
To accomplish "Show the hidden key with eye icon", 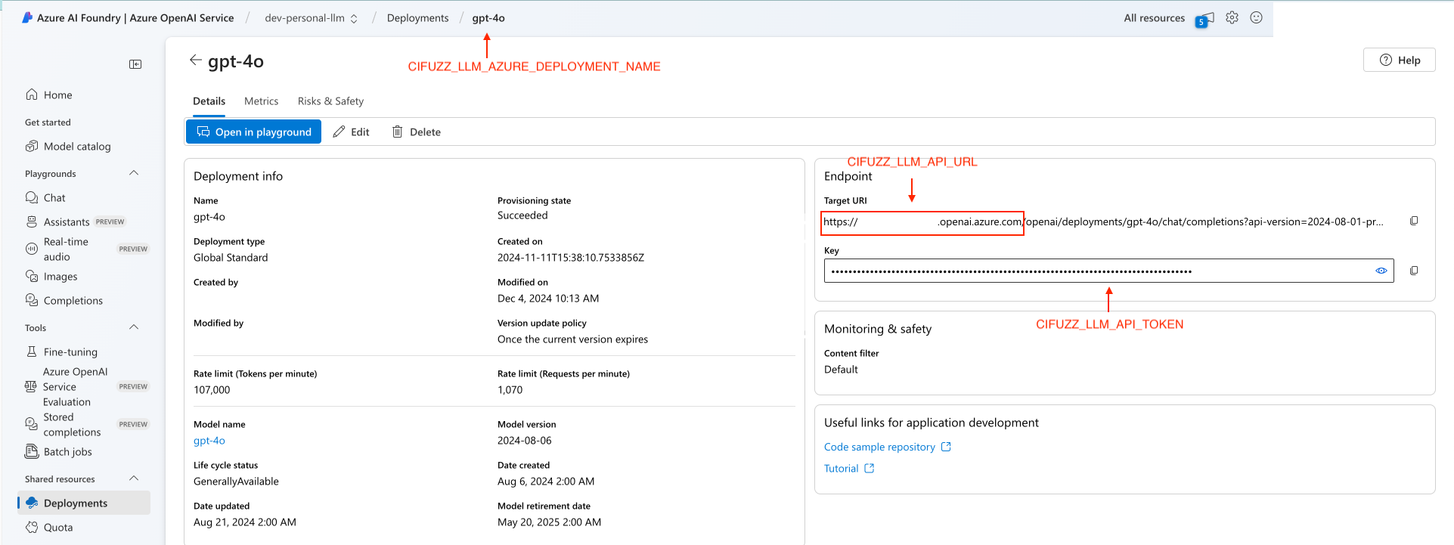I will click(1381, 271).
